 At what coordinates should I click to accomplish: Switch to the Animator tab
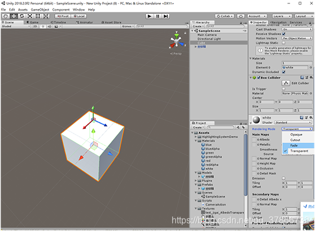tap(84, 23)
